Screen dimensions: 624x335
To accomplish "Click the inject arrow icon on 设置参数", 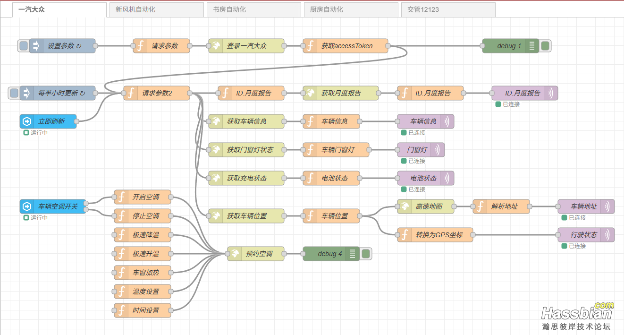I will pos(36,46).
